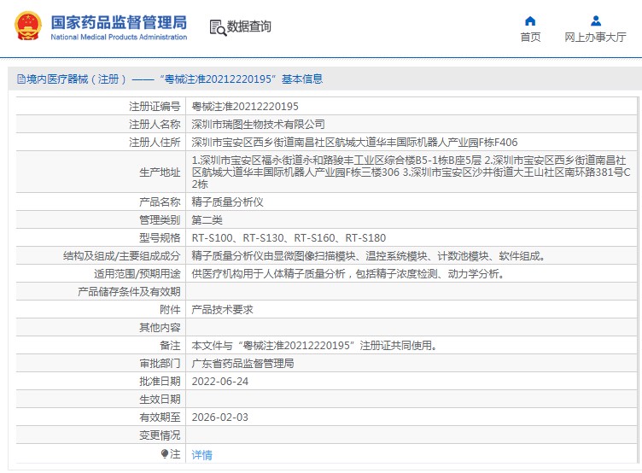Click the expiry date 2026-02-03

tap(220, 417)
